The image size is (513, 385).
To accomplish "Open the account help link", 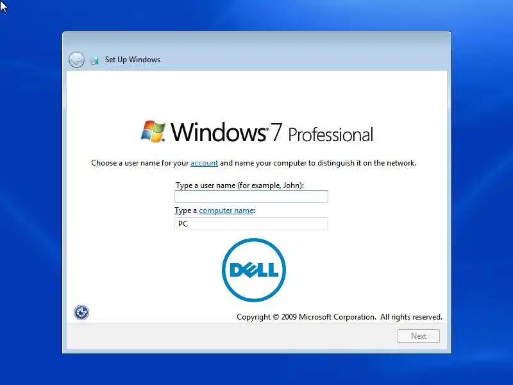I will point(204,163).
